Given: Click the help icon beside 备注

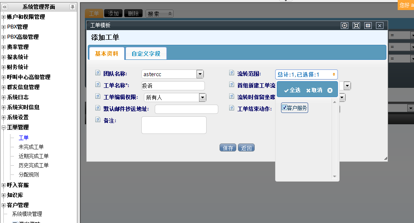Looking at the screenshot, I should 98,120.
